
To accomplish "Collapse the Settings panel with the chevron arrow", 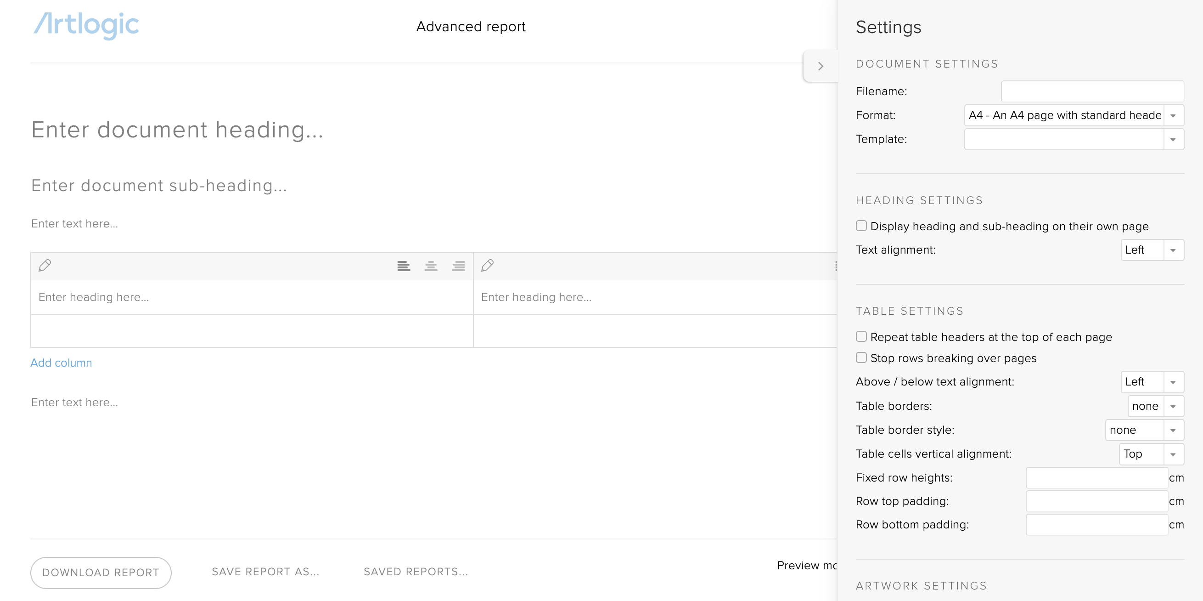I will (821, 66).
